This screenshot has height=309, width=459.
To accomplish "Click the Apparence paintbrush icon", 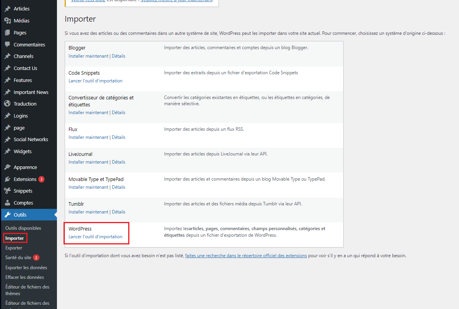I will [x=7, y=167].
